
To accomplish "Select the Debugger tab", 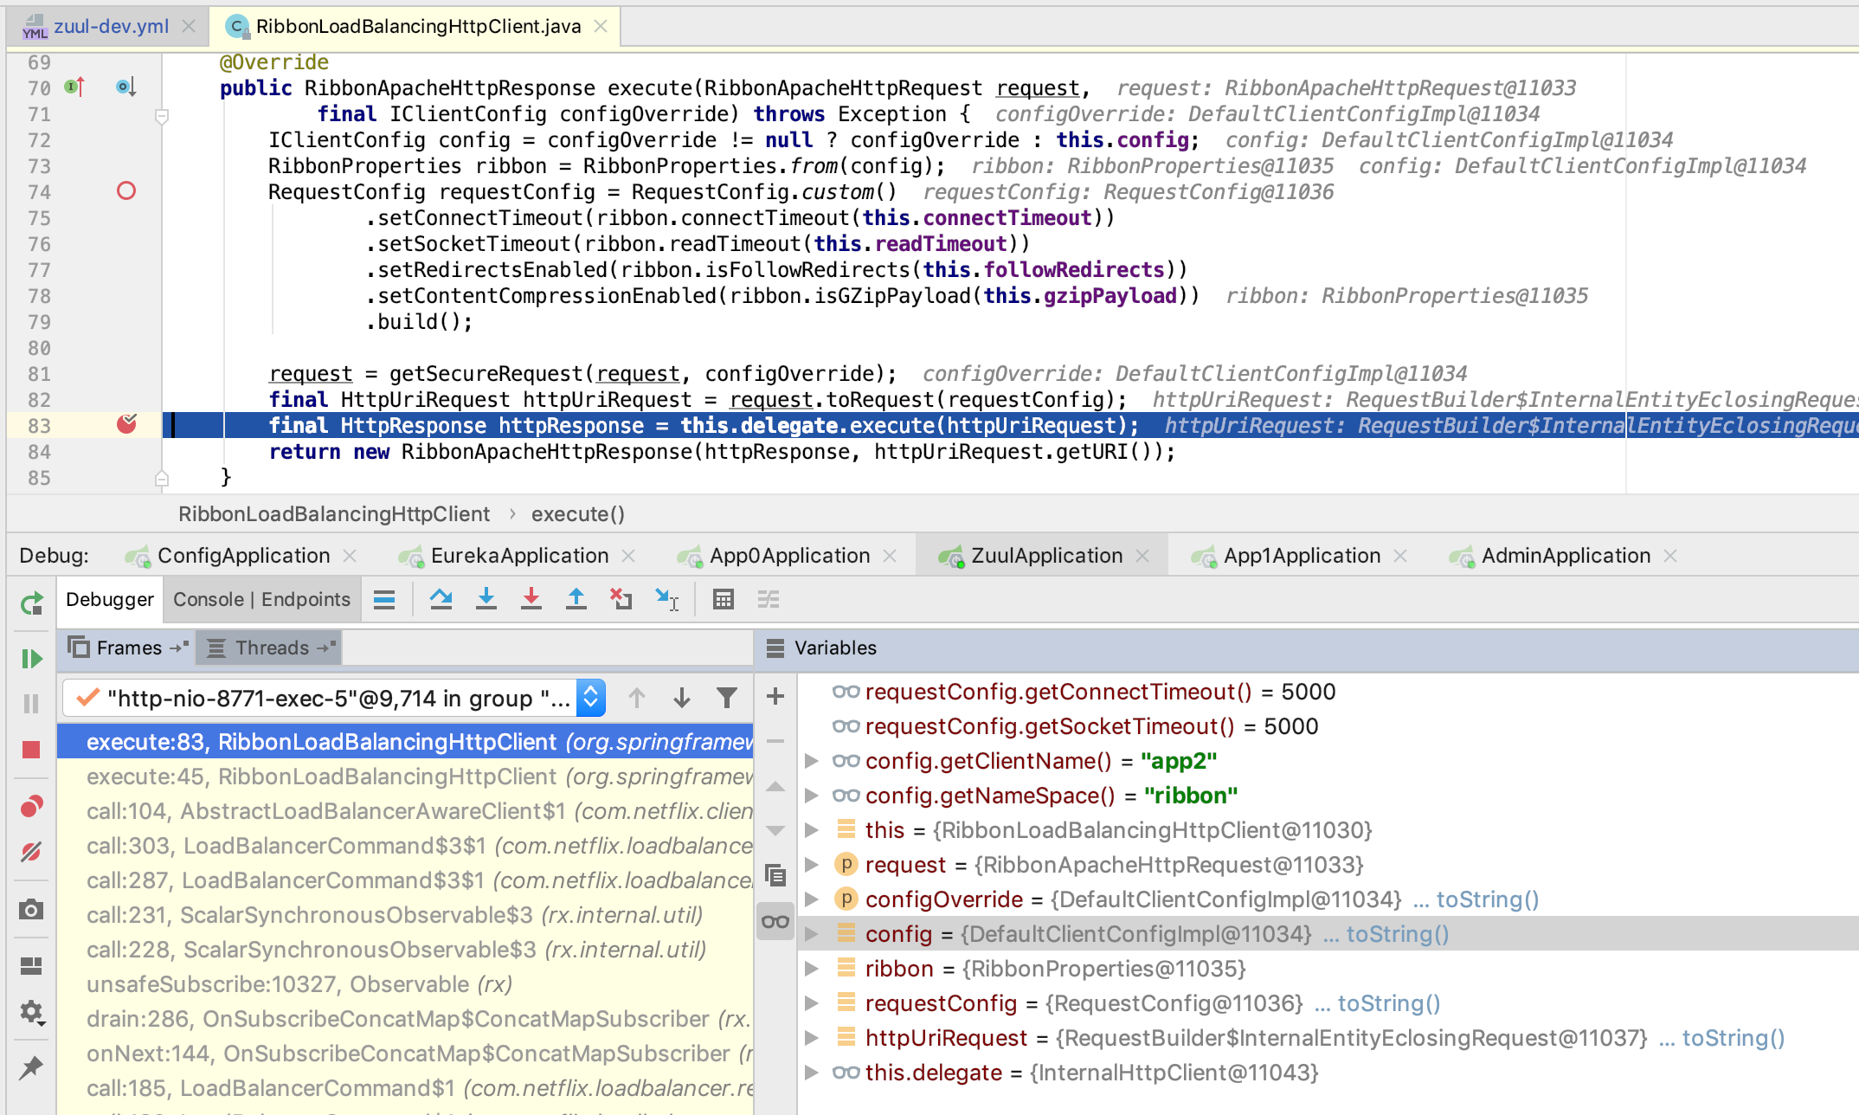I will tap(110, 599).
